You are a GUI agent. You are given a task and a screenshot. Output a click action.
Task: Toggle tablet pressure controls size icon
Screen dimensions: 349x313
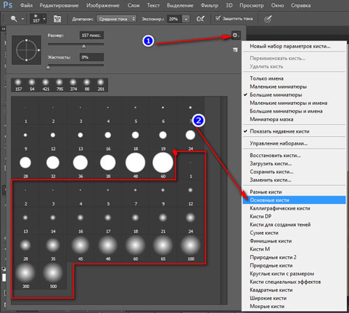click(x=268, y=19)
